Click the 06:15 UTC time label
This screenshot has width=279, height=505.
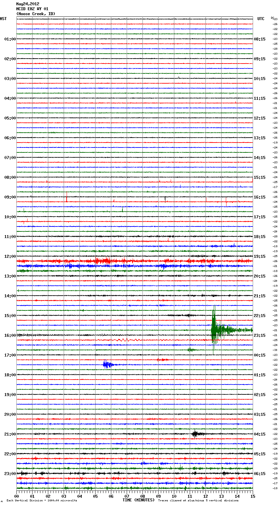click(260, 474)
